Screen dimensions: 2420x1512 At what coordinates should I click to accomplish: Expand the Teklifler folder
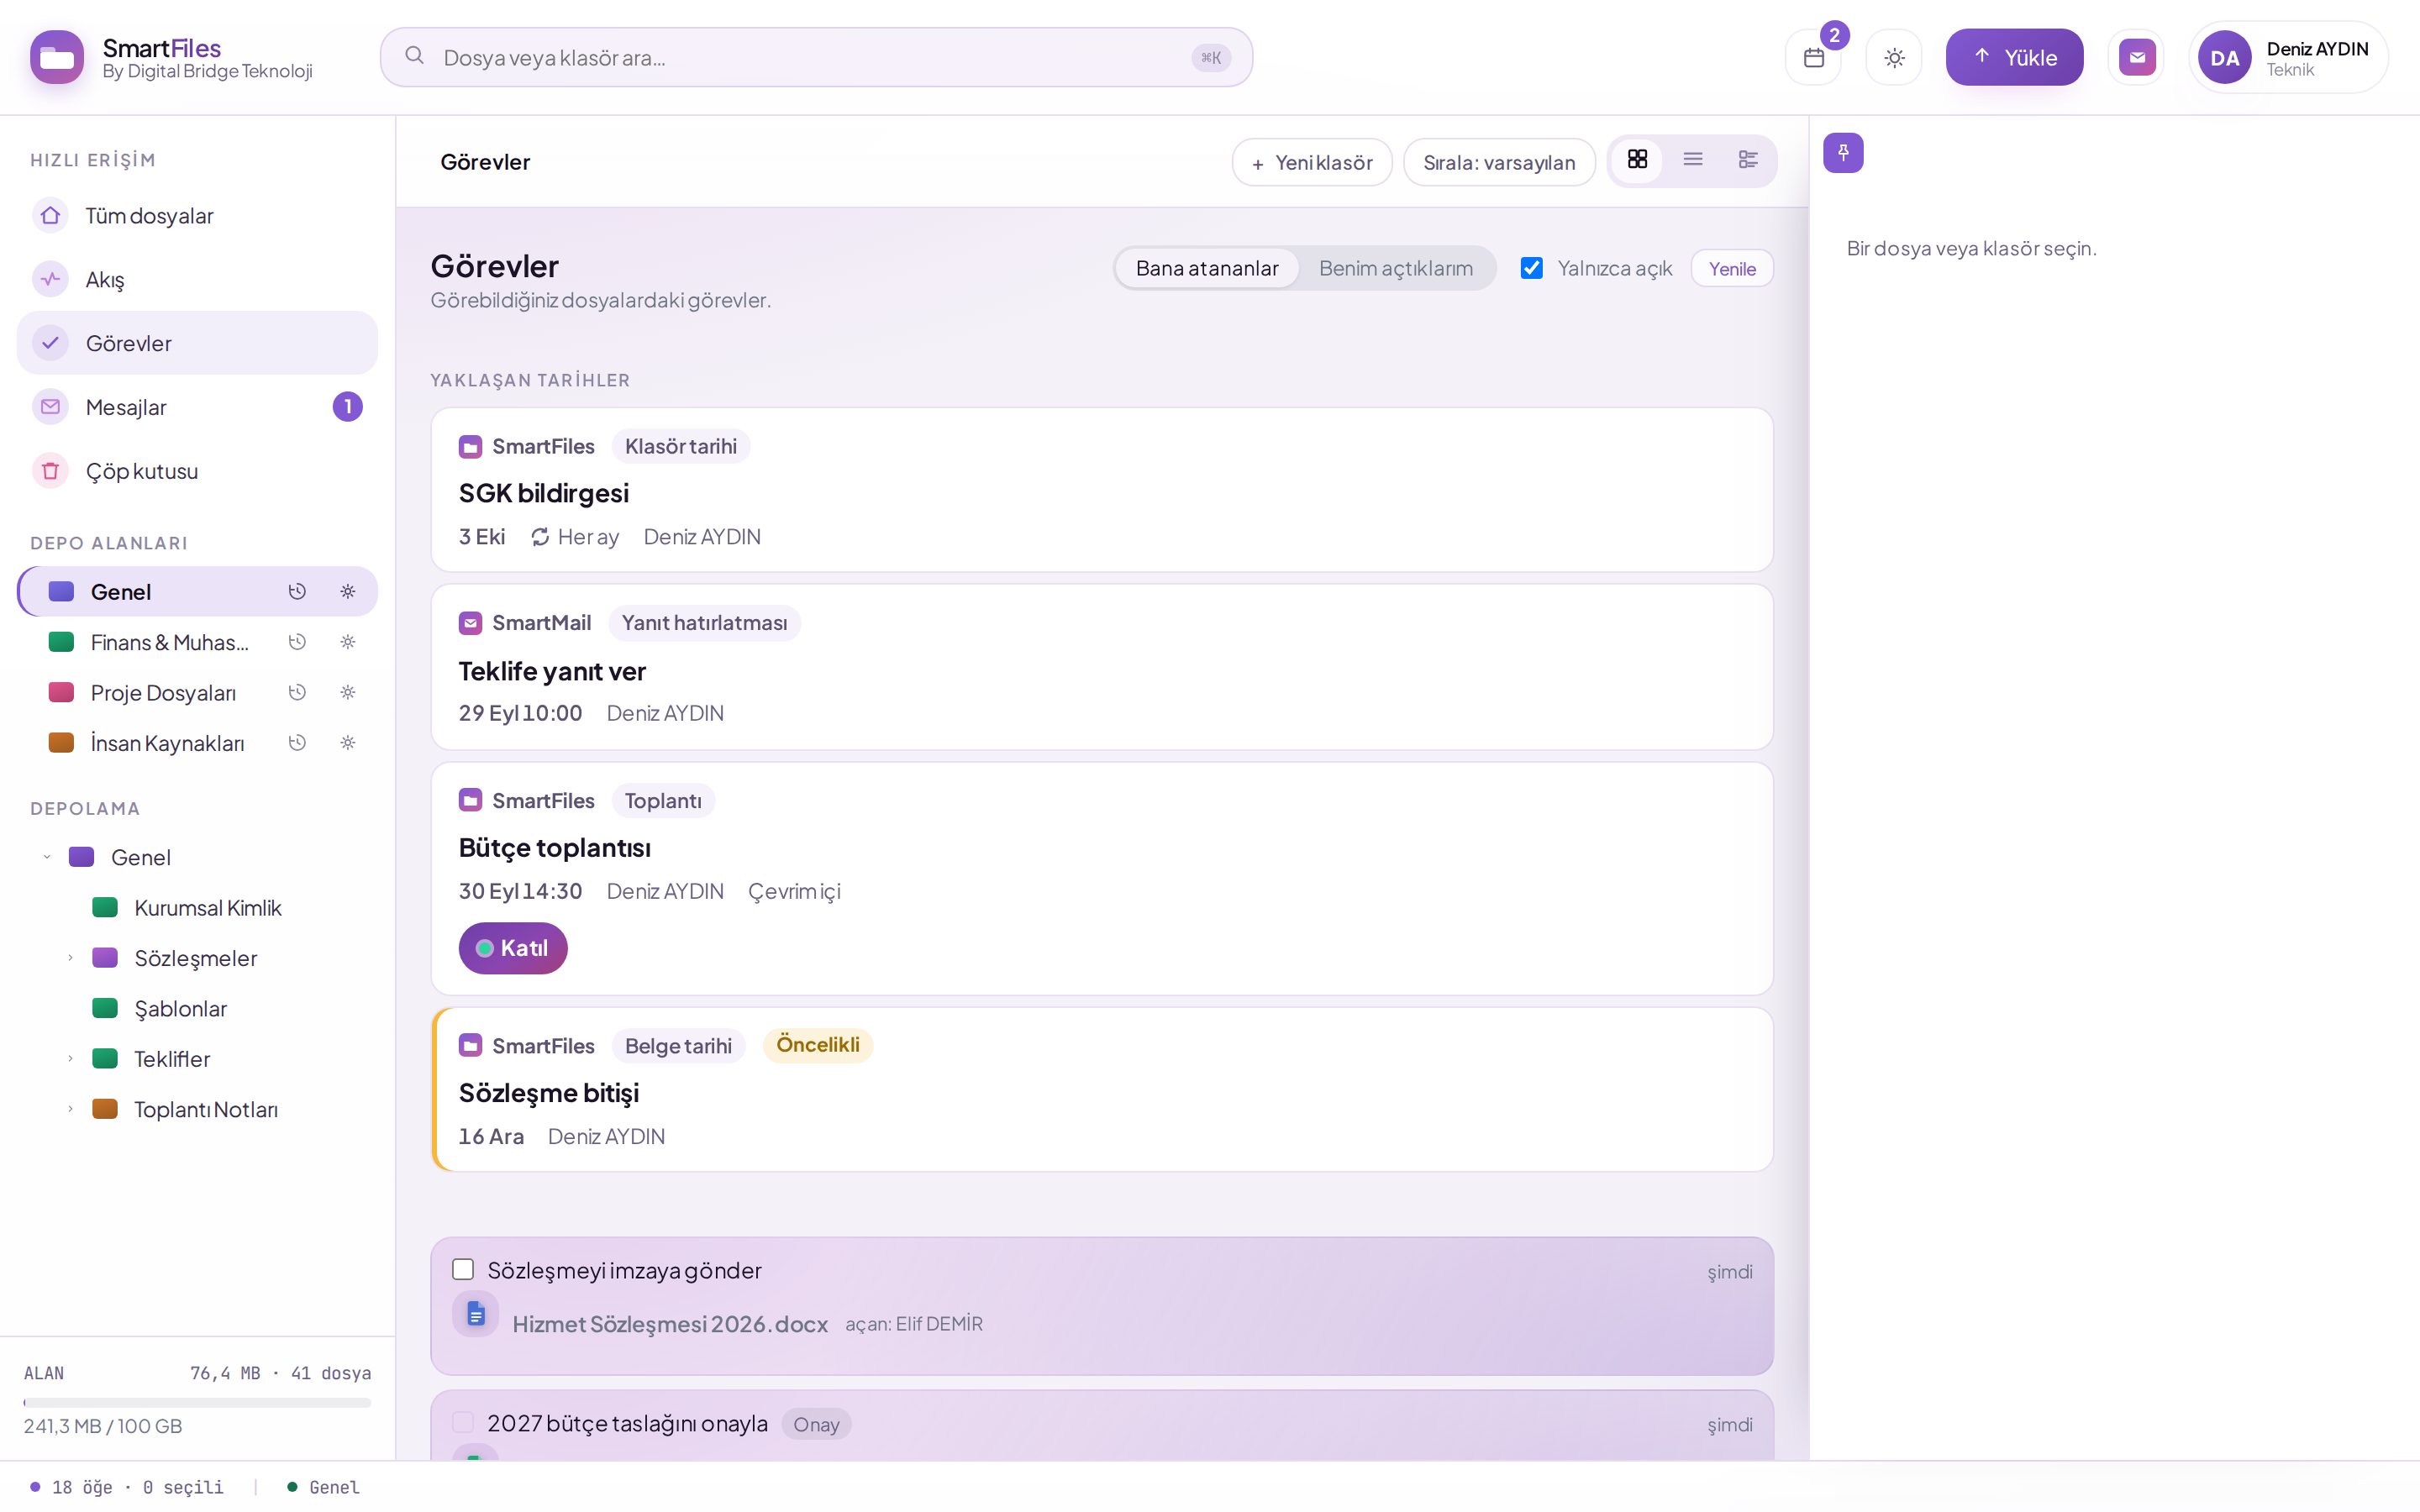point(70,1059)
